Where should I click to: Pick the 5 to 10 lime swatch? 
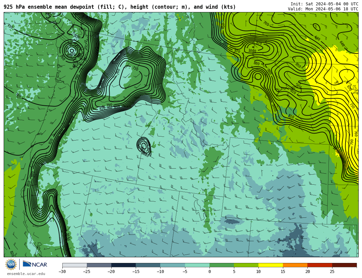[246, 265]
